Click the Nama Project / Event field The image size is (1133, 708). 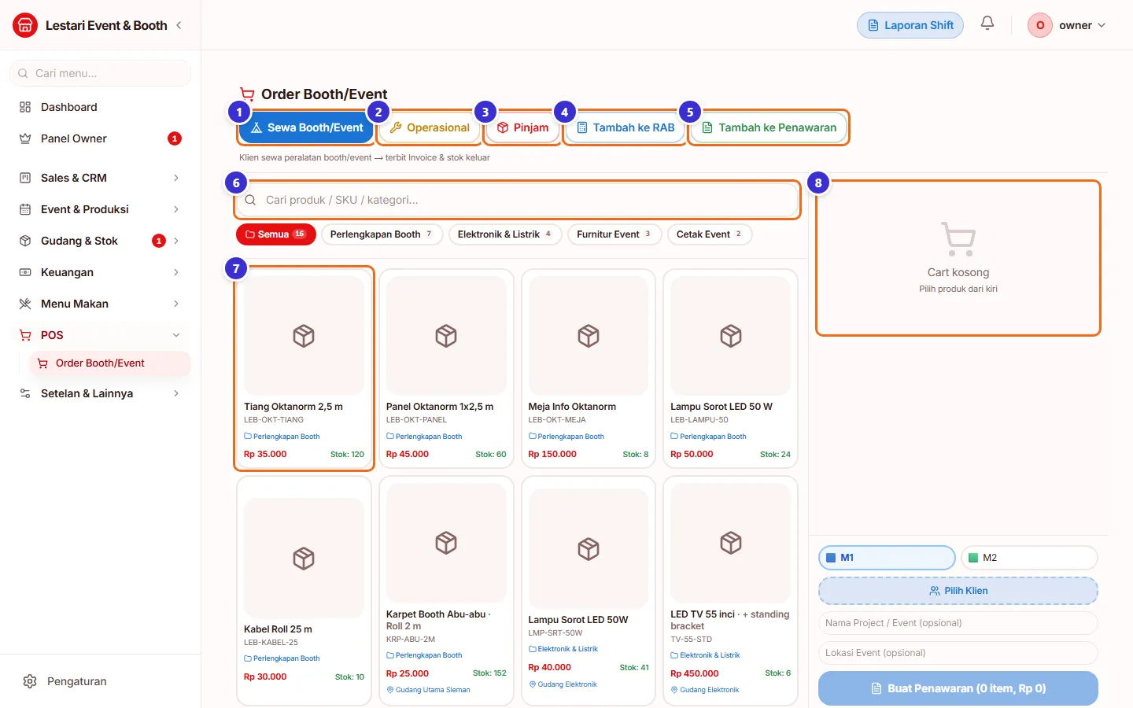click(958, 623)
